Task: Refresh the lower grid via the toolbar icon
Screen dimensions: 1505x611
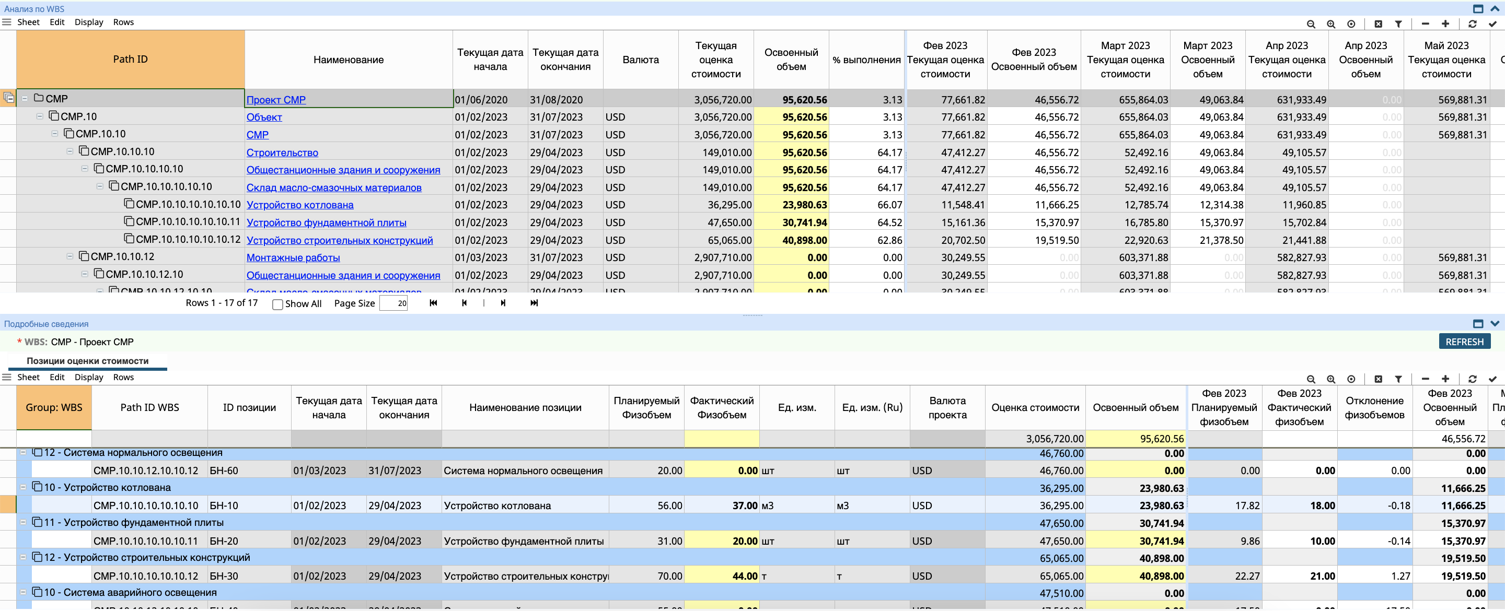Action: tap(1472, 379)
